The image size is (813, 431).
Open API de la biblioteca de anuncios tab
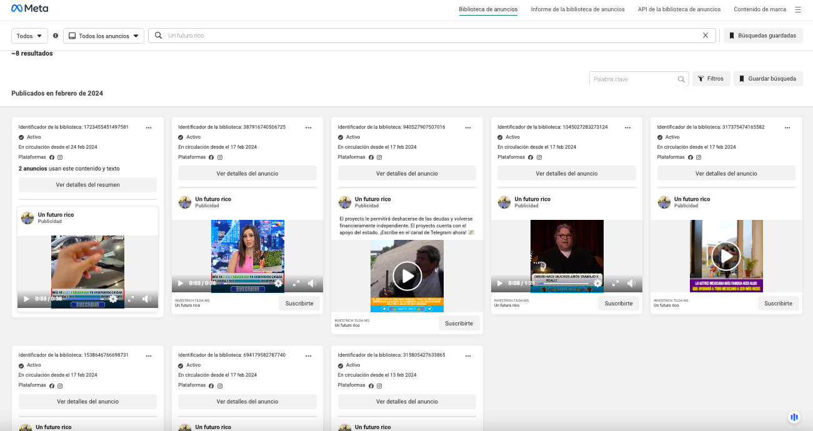click(x=679, y=9)
